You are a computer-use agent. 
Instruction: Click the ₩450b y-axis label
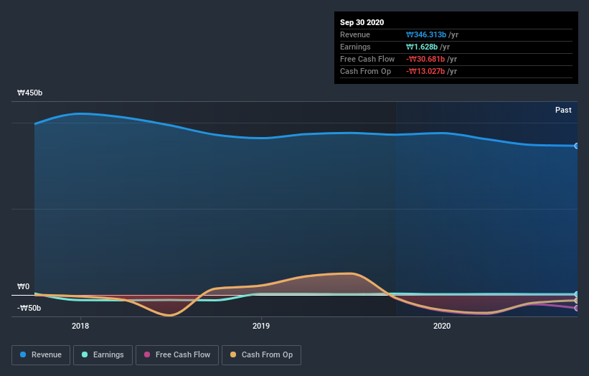click(29, 93)
